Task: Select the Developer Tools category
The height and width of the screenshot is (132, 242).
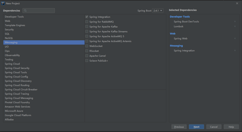Action: (14, 17)
